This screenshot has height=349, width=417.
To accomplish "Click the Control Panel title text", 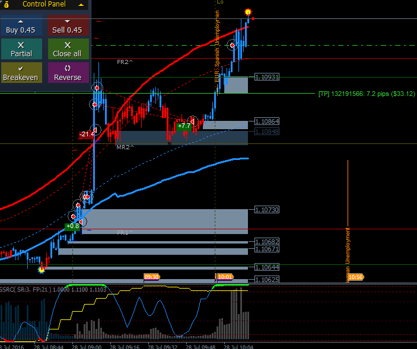I will tap(44, 4).
